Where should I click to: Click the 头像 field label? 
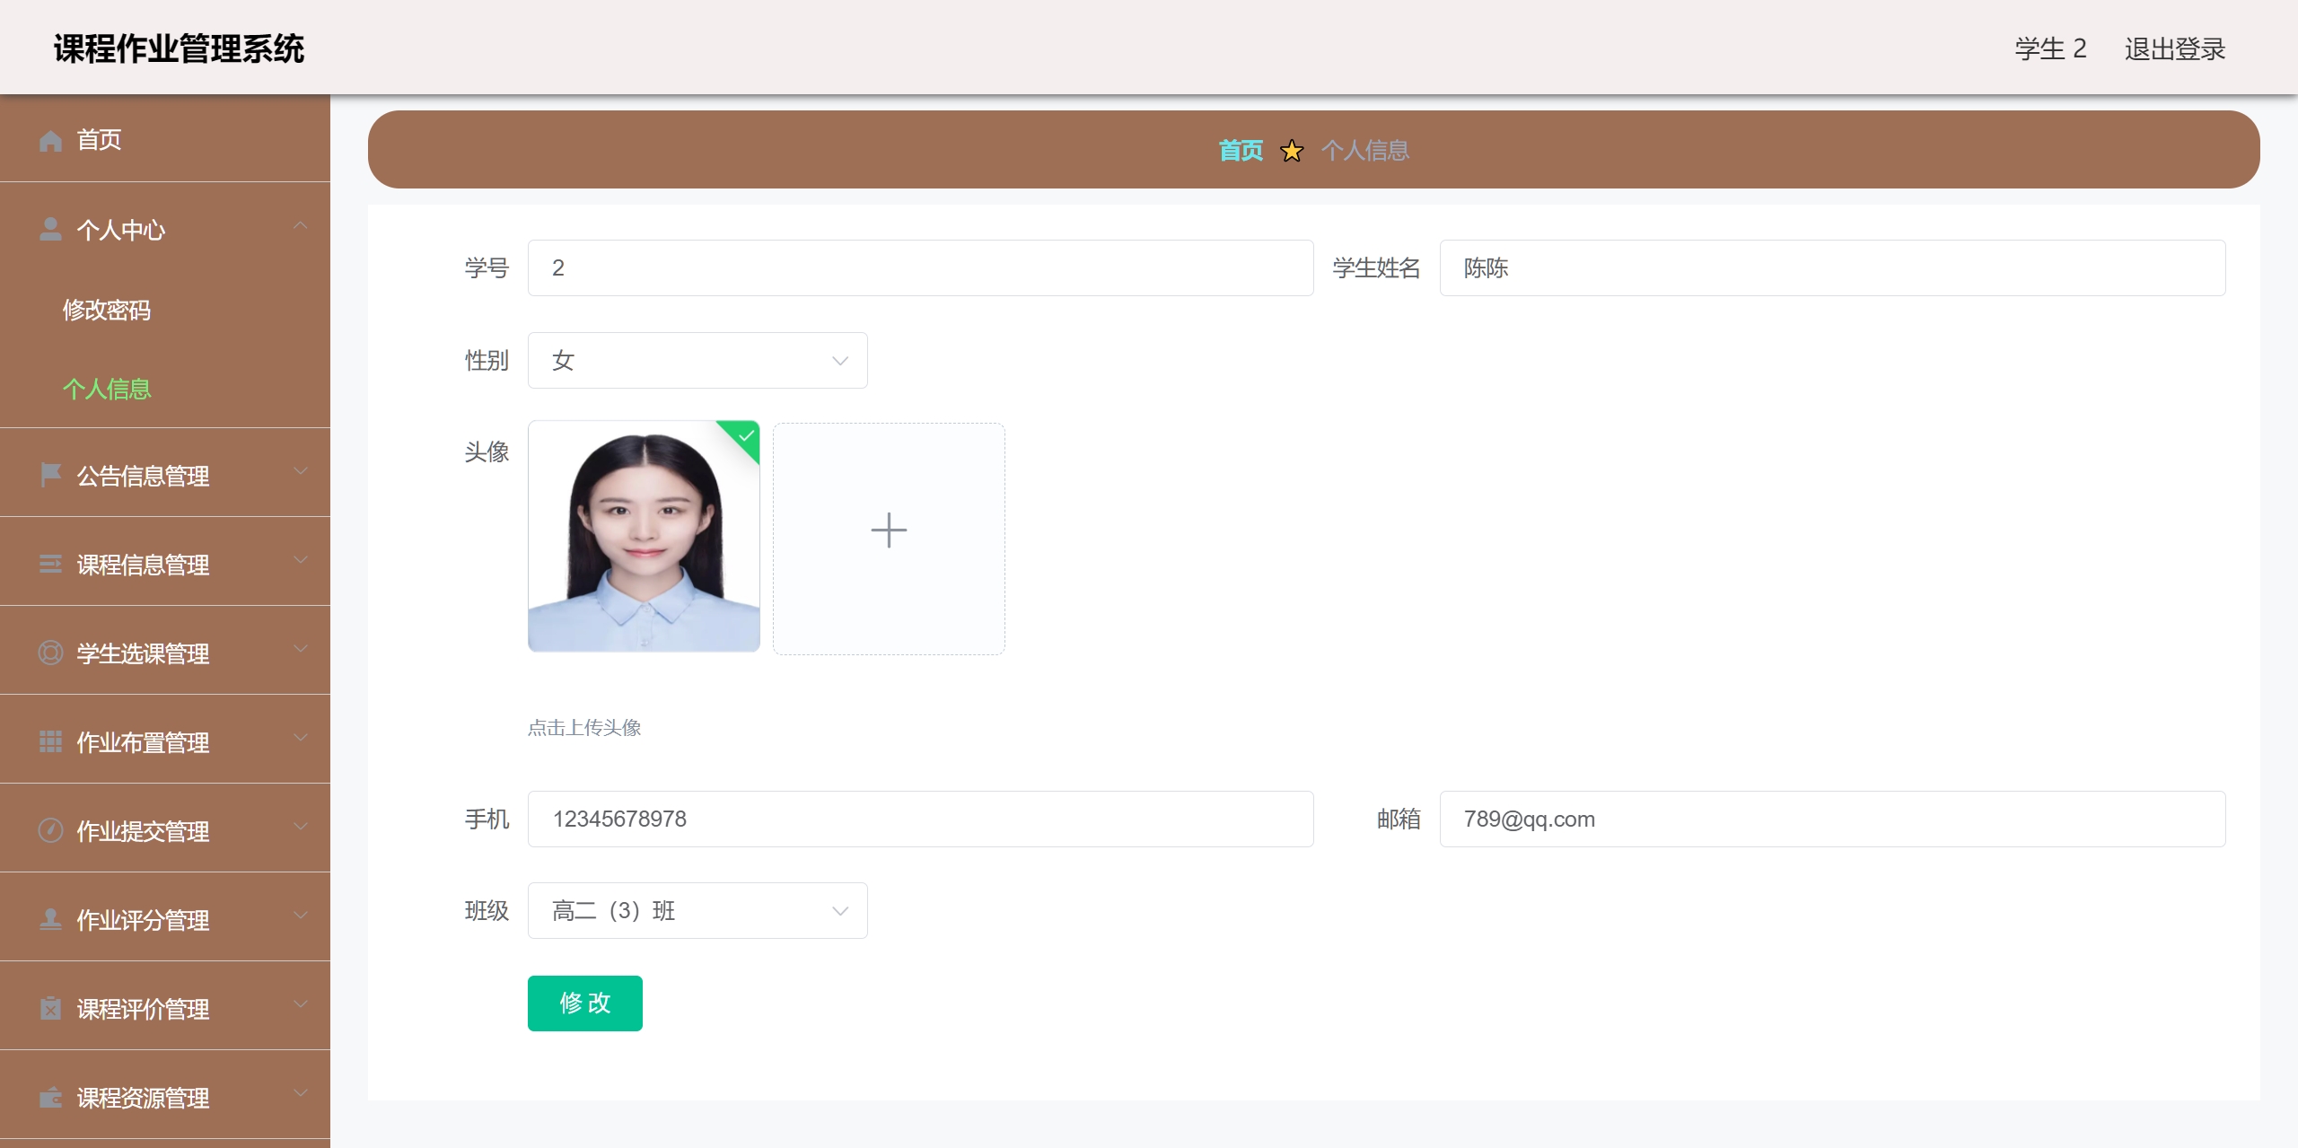coord(487,451)
